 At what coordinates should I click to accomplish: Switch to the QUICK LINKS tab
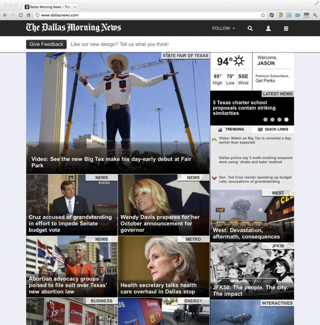click(x=273, y=130)
